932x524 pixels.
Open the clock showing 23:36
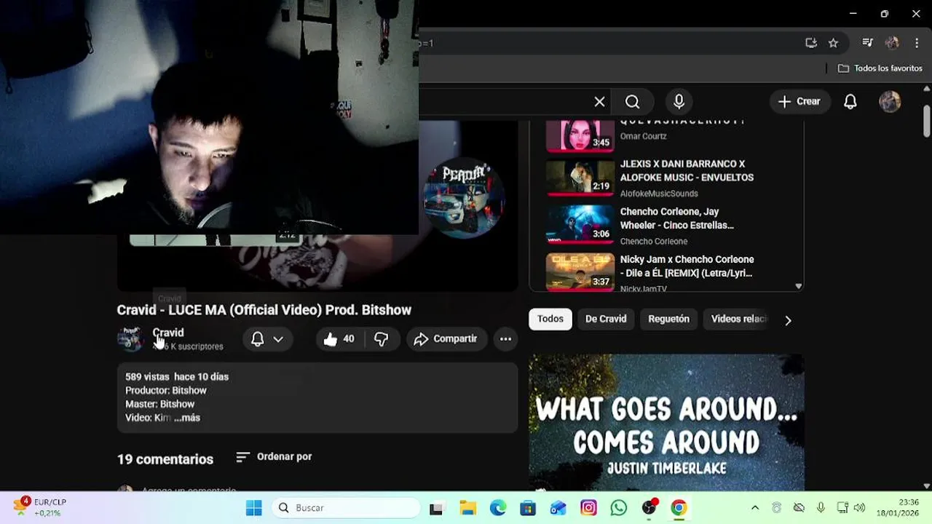point(897,507)
